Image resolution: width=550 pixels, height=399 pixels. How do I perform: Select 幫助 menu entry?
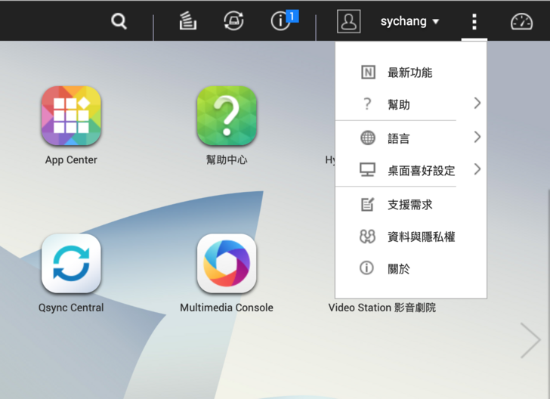point(411,104)
